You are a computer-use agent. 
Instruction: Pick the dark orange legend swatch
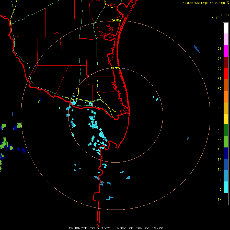click(226, 85)
